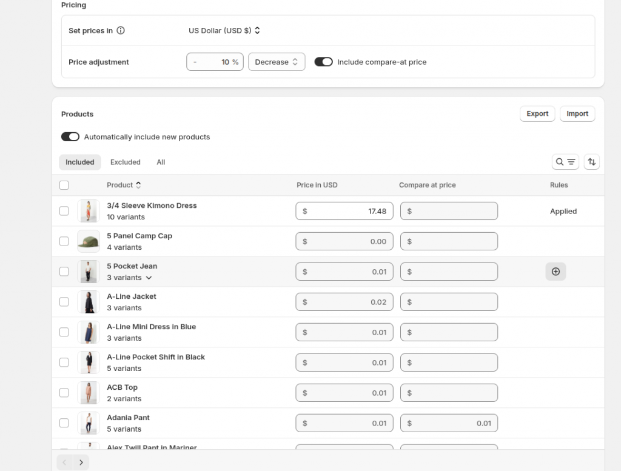This screenshot has width=621, height=471.
Task: Select Adania Pant checkbox
Action: [x=64, y=423]
